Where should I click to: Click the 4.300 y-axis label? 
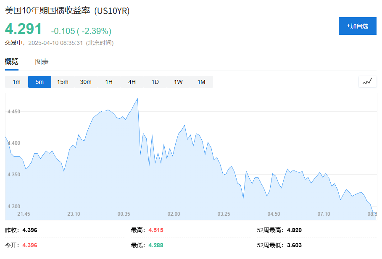(x=14, y=206)
